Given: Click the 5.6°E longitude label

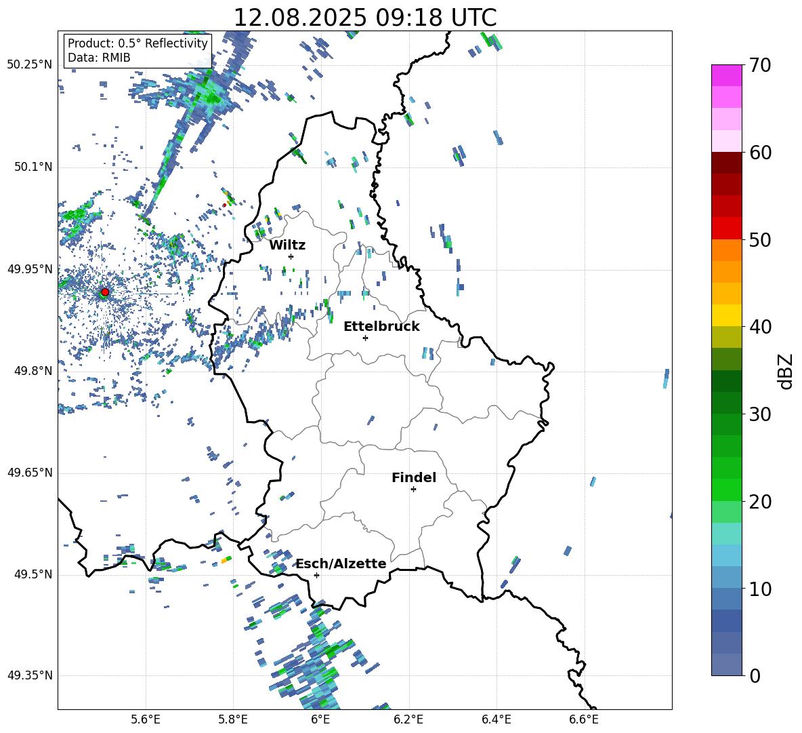Looking at the screenshot, I should point(146,720).
